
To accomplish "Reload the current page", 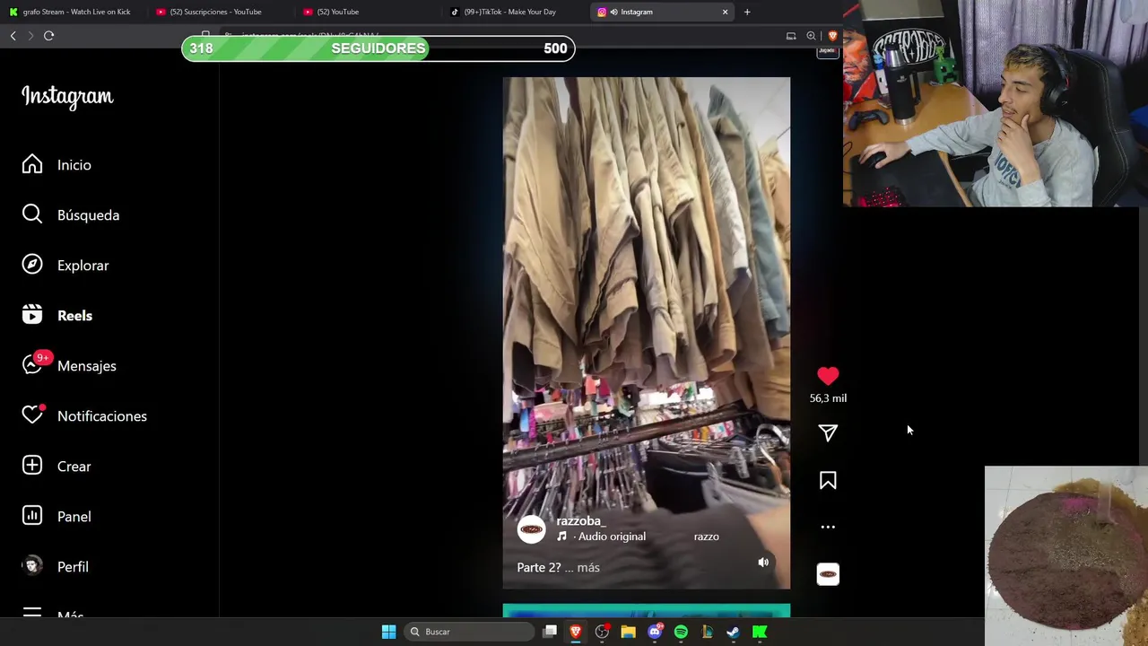I will (x=48, y=36).
